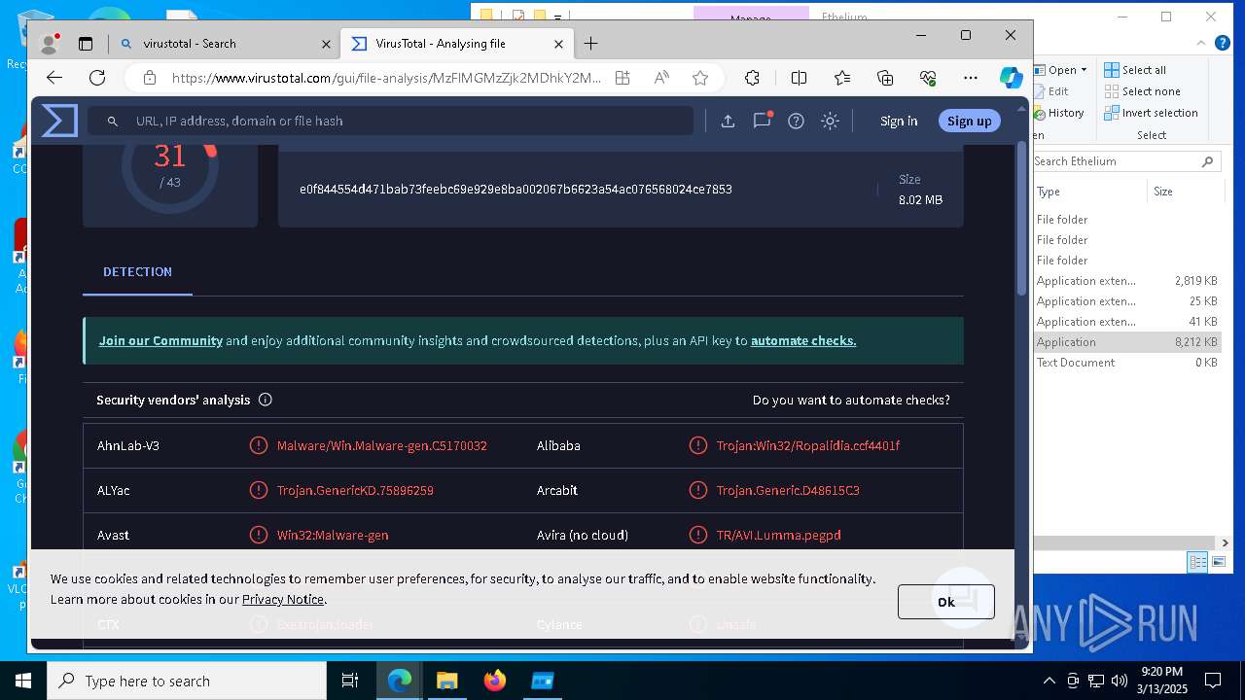Click the VirusTotal search field
Screen dimensions: 1245x700
(391, 121)
